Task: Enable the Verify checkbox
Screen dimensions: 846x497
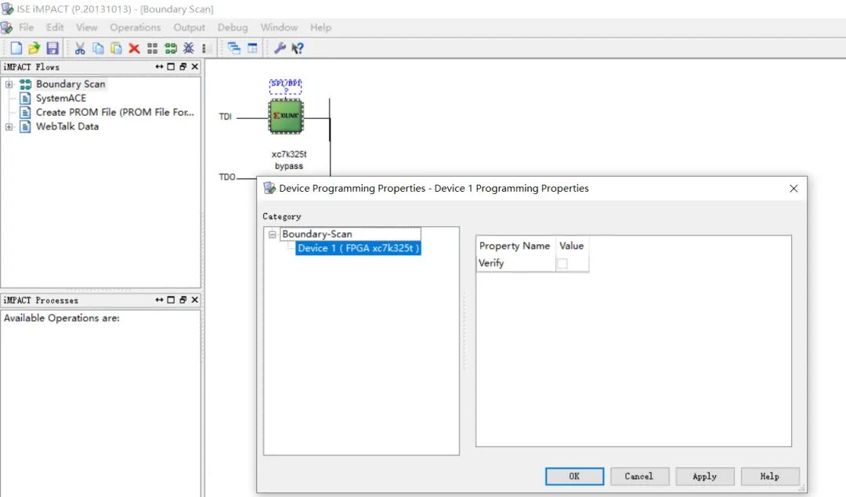Action: [562, 264]
